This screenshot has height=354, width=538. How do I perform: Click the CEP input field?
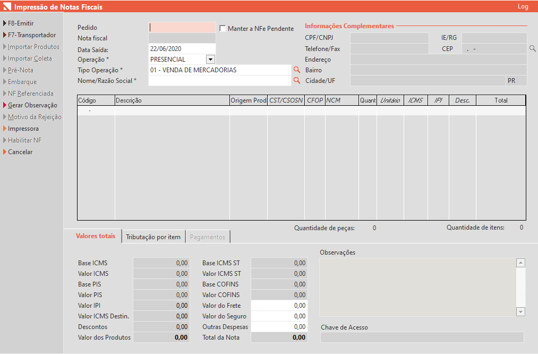click(494, 49)
